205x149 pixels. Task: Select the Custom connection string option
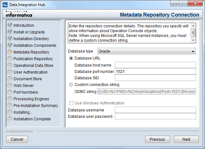point(71,85)
